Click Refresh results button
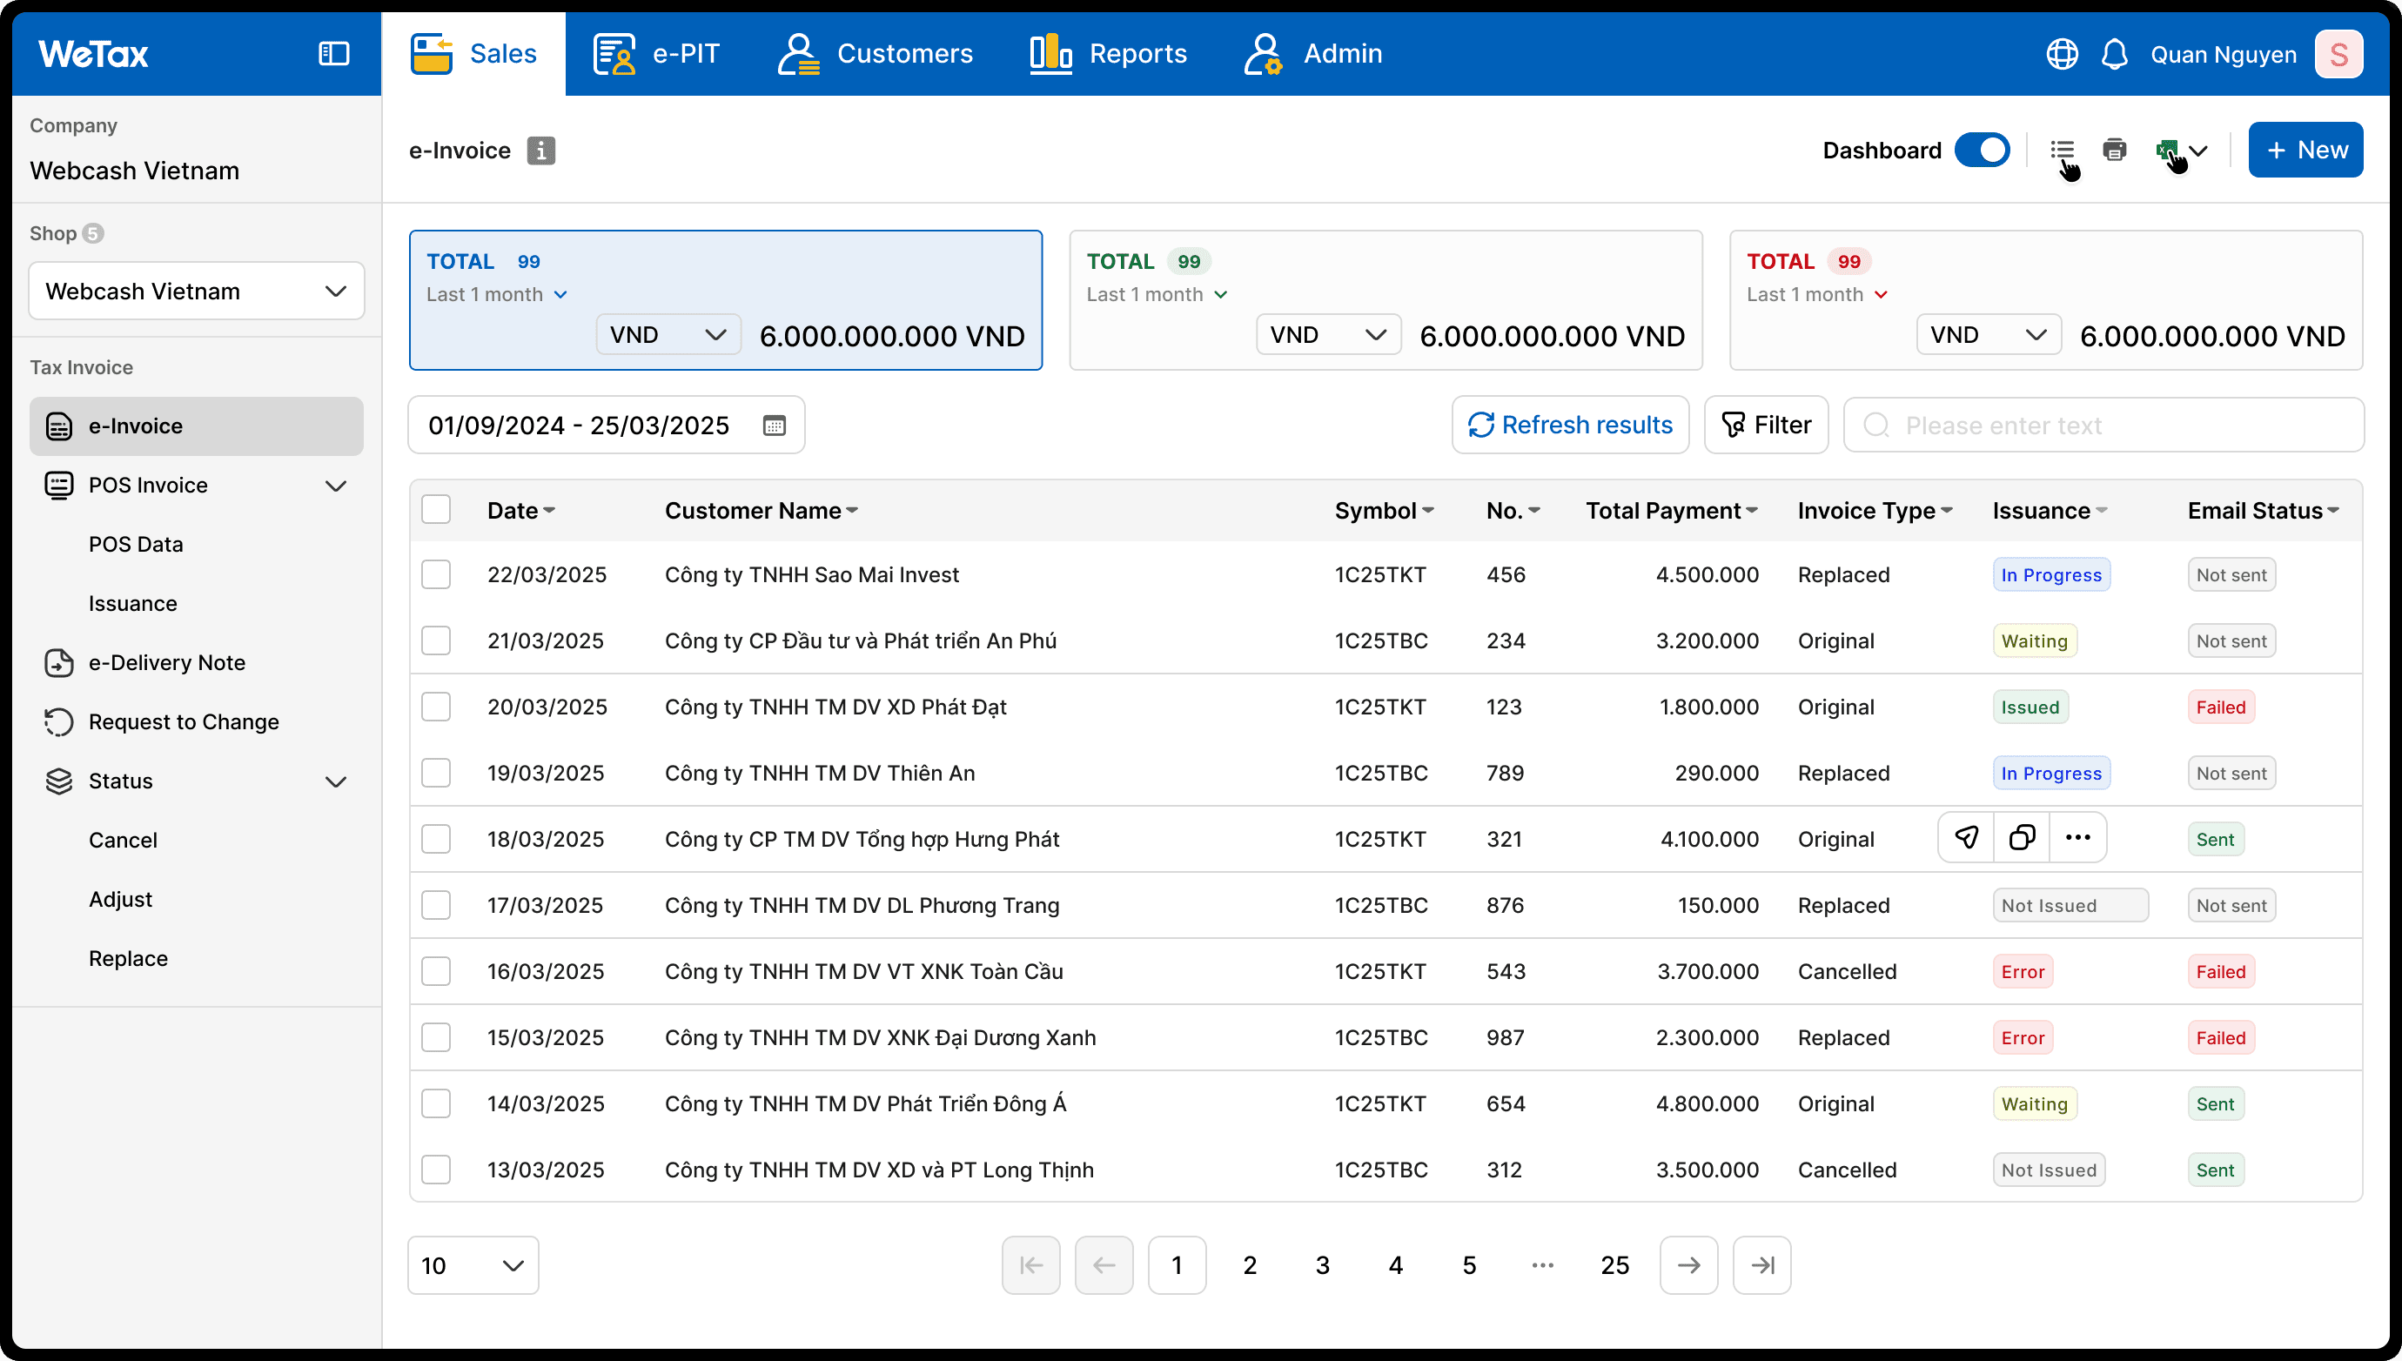Viewport: 2402px width, 1361px height. coord(1570,426)
